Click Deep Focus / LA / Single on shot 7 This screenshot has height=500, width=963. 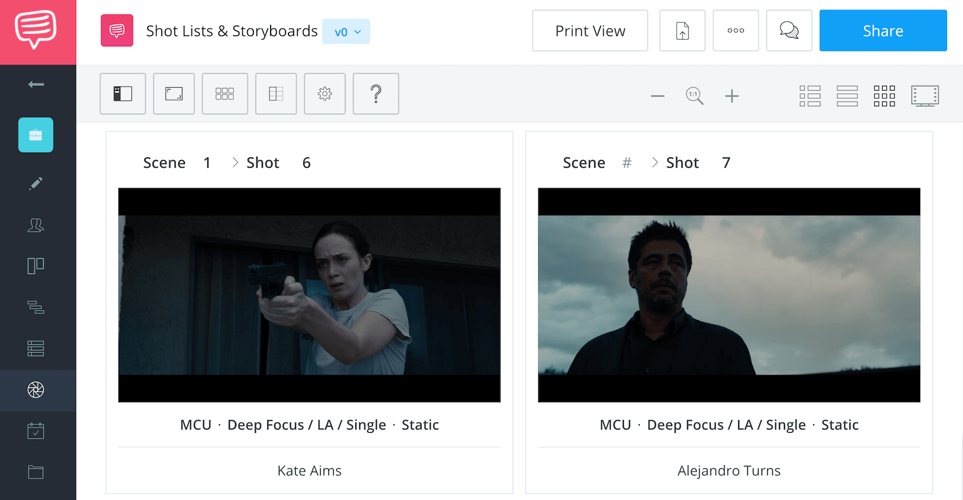pos(726,425)
